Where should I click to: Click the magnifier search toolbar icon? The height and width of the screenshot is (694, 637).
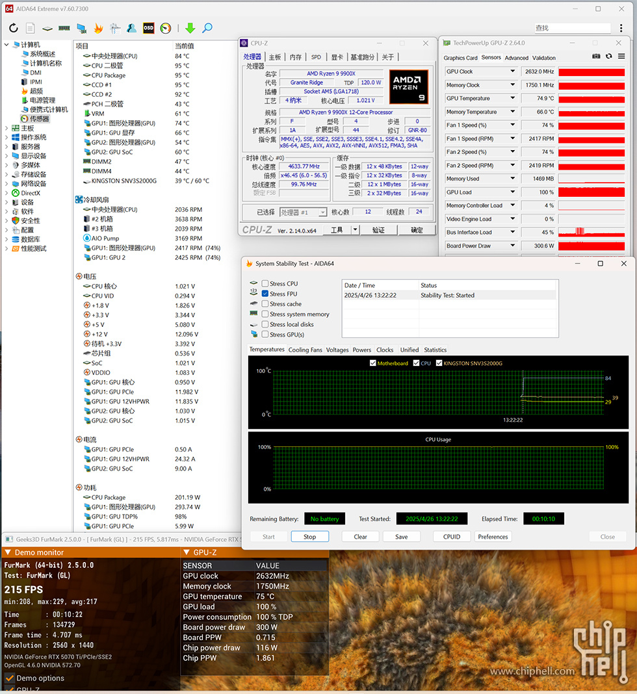pyautogui.click(x=207, y=29)
